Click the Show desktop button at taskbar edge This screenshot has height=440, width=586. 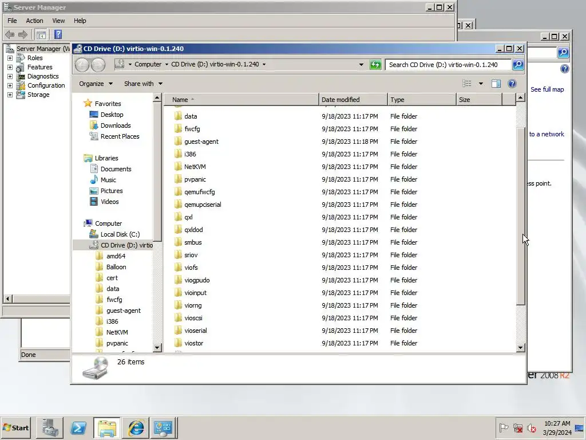tap(580, 427)
